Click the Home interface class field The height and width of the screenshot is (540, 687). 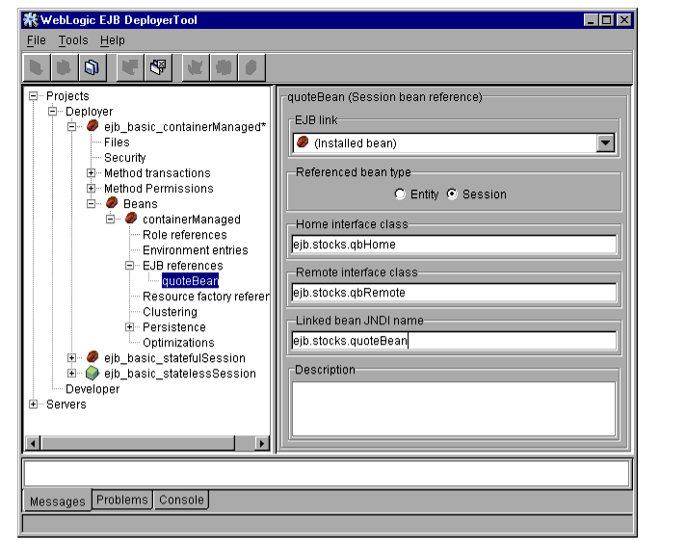(454, 244)
